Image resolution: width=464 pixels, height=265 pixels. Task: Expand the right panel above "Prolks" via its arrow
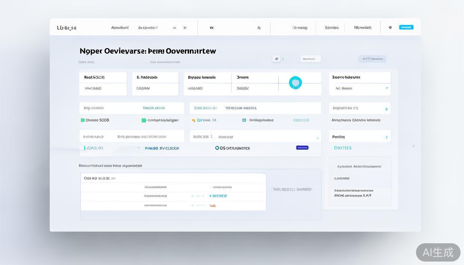[386, 109]
